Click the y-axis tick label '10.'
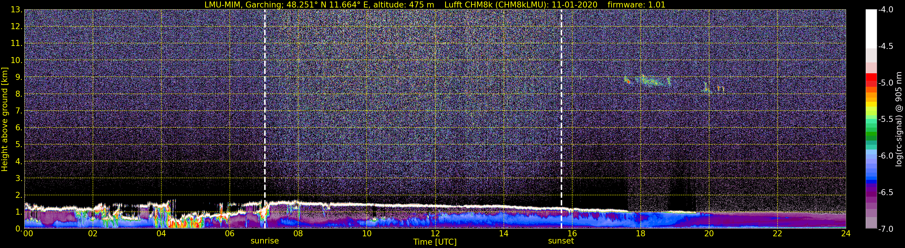The image size is (905, 248). [17, 60]
